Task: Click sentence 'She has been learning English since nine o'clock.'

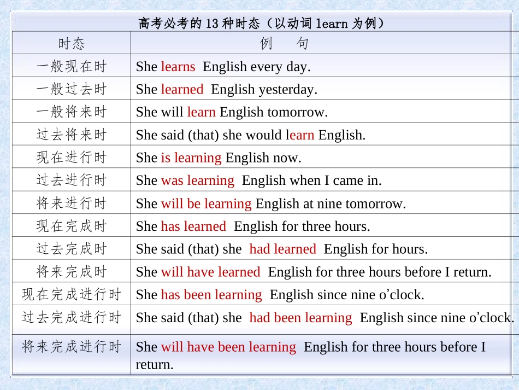Action: [x=280, y=295]
